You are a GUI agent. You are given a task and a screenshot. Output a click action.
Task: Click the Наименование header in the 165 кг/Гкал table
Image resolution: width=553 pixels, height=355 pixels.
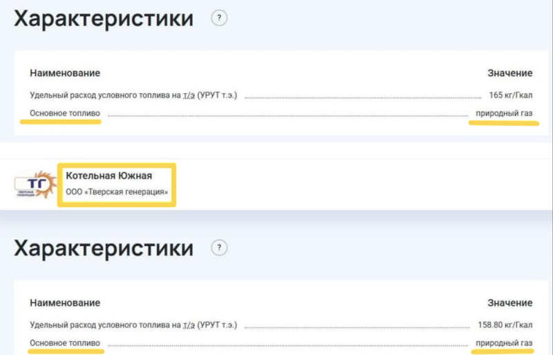[x=65, y=73]
